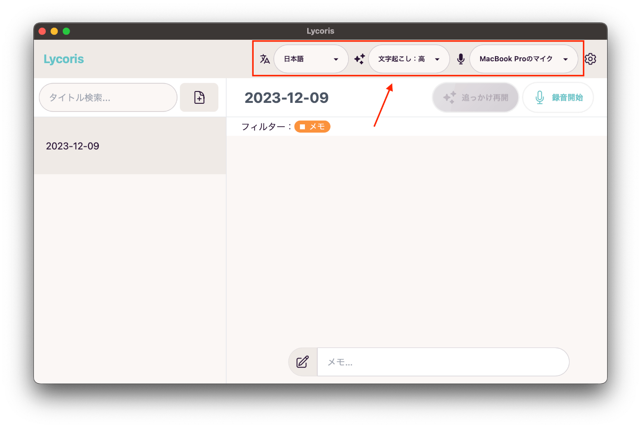Click the sparkle icon on 追っかけ再開
Viewport: 641px width, 428px height.
coord(450,97)
